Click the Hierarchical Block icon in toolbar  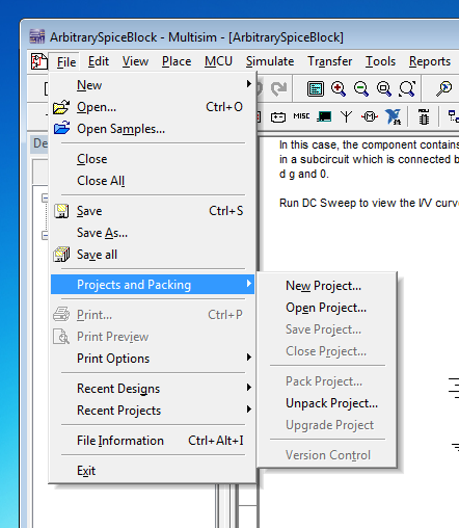pyautogui.click(x=453, y=116)
